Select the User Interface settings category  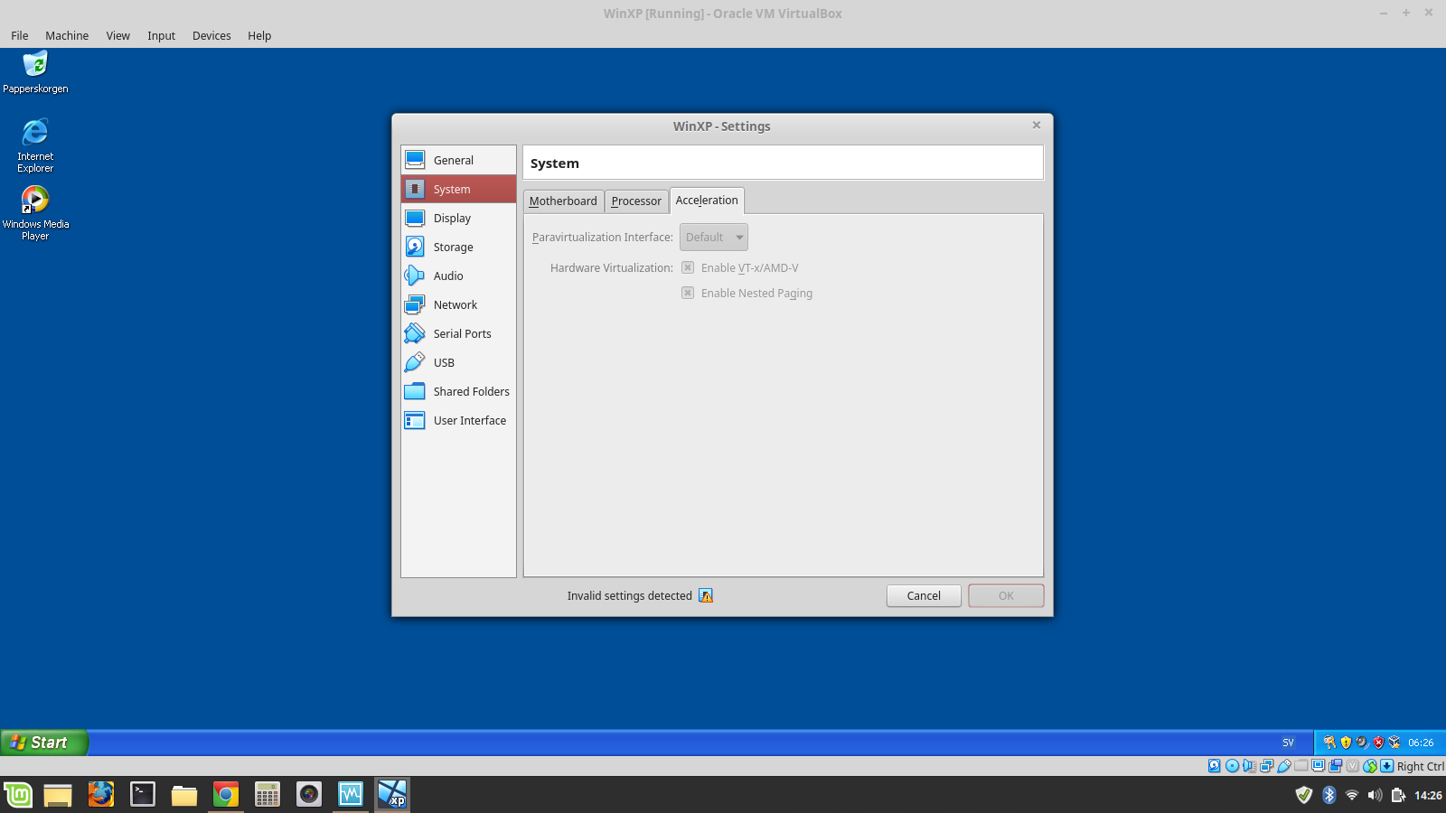(x=458, y=420)
